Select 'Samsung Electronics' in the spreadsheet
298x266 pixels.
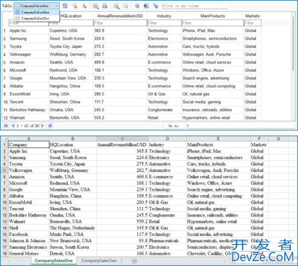click(x=29, y=247)
